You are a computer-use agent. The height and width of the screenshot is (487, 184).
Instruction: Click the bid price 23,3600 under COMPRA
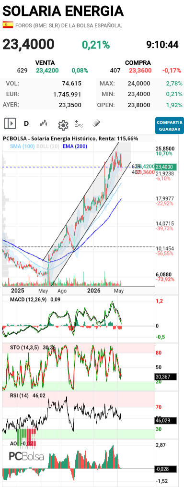coord(140,71)
